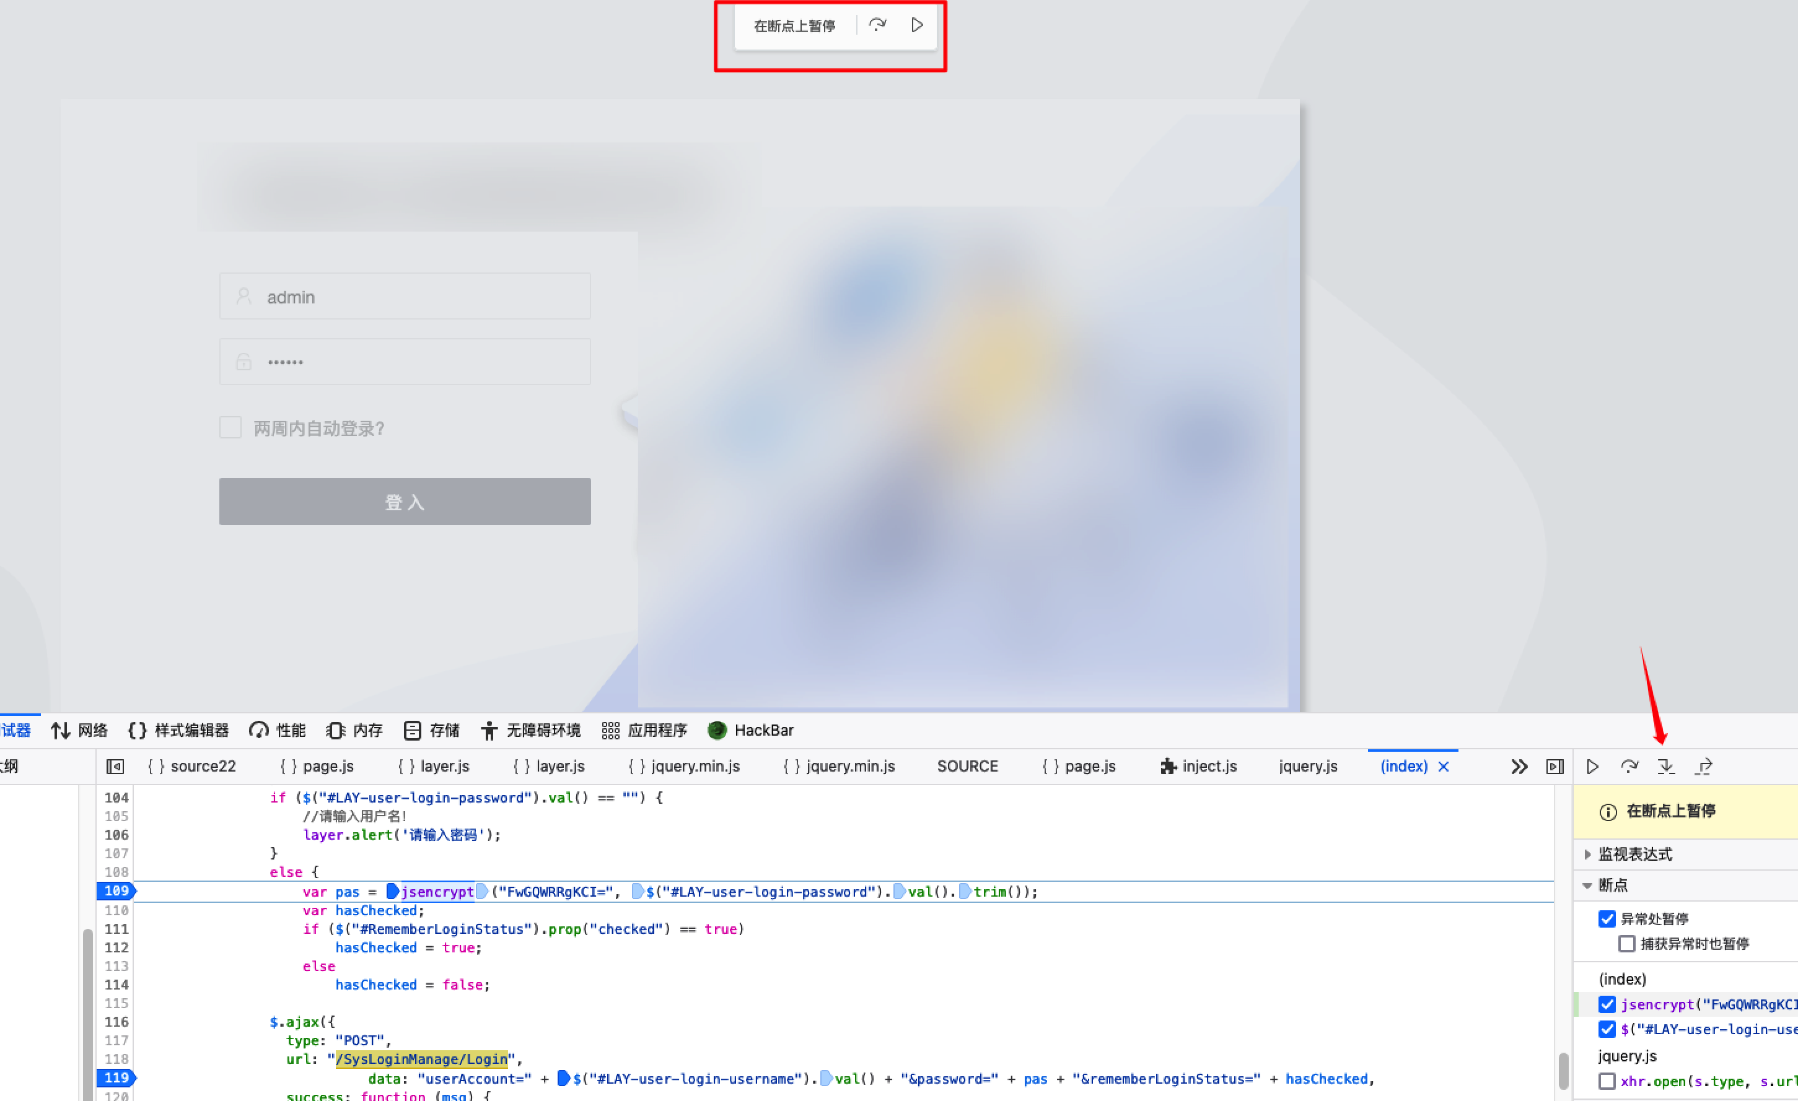1798x1101 pixels.
Task: Toggle the right breakpoints pane icon
Action: click(1555, 767)
